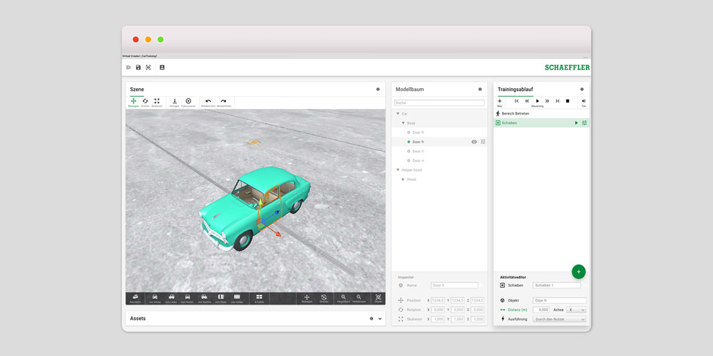
Task: Switch to von Rechts right view
Action: click(x=204, y=298)
